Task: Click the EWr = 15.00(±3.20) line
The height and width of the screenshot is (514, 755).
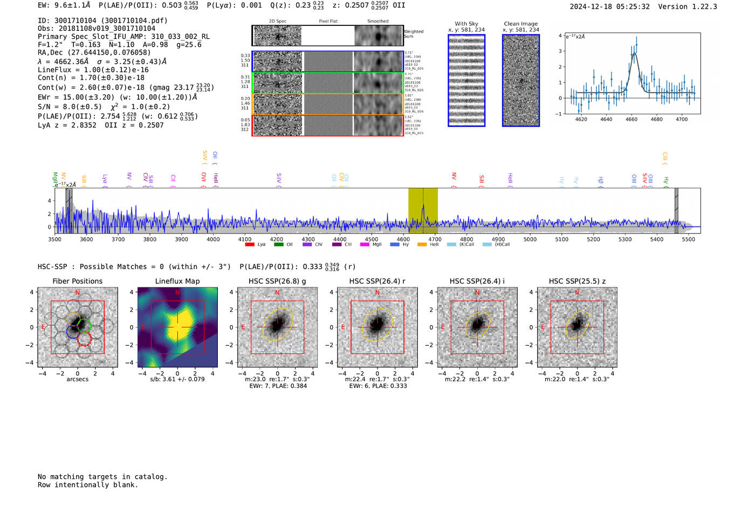Action: tap(118, 97)
